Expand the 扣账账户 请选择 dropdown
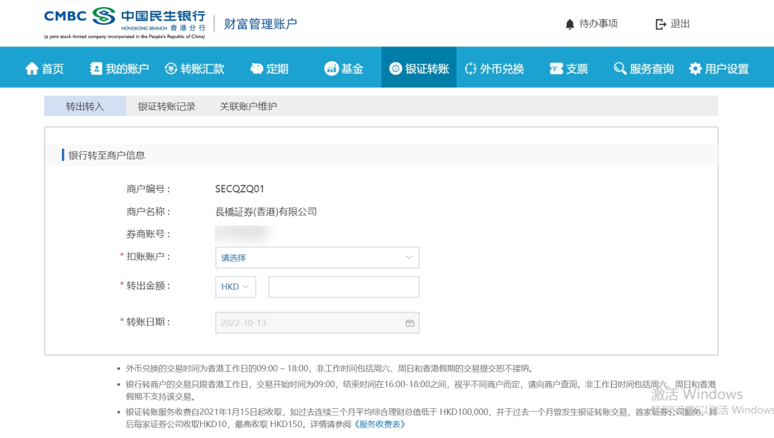Image resolution: width=774 pixels, height=438 pixels. click(x=317, y=258)
